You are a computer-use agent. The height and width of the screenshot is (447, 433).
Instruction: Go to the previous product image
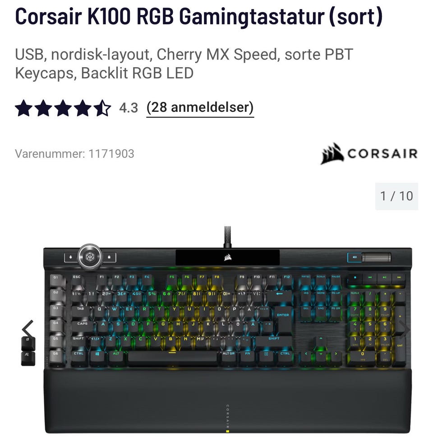[28, 329]
